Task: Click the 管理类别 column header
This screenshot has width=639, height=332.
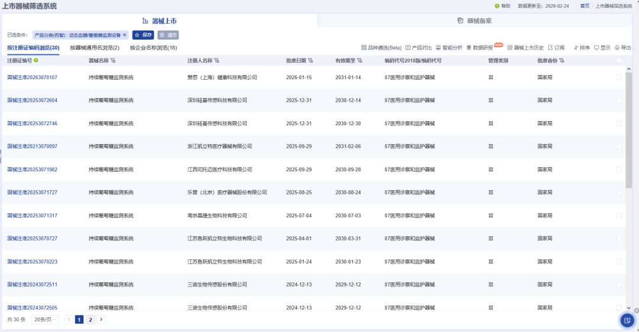Action: pyautogui.click(x=498, y=60)
